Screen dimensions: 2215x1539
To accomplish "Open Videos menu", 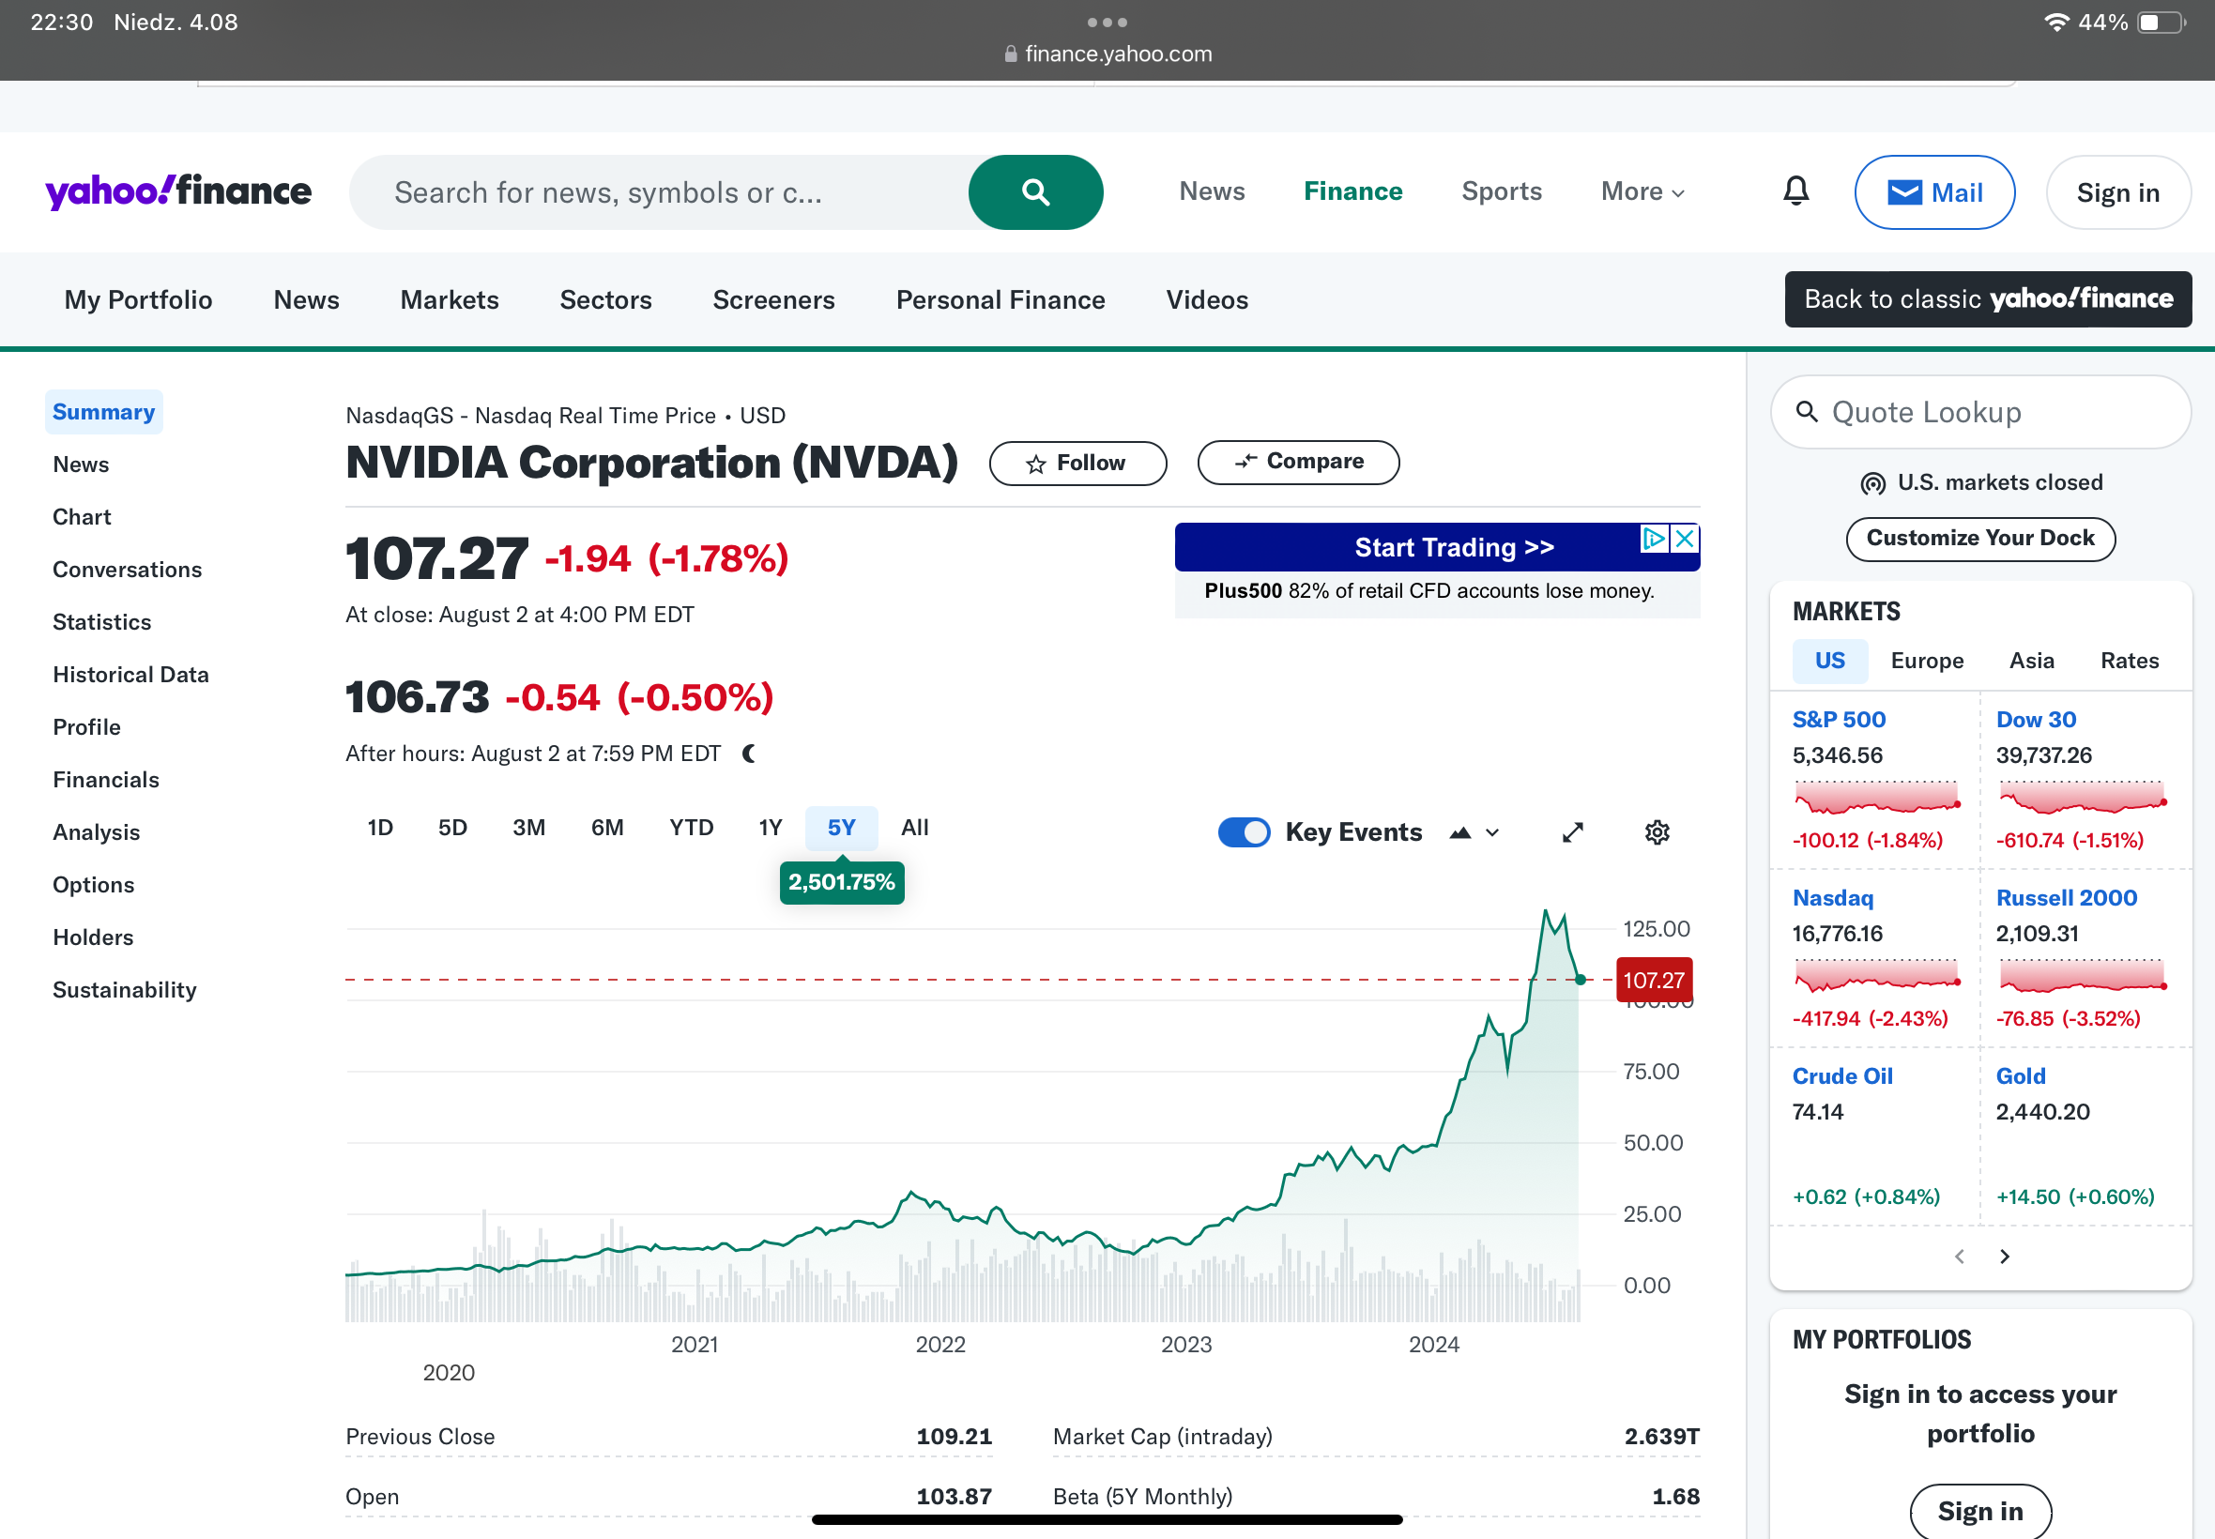I will [x=1206, y=300].
